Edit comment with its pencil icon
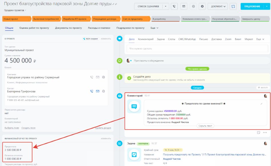Screen dimensions: 271x166 coord(262,104)
